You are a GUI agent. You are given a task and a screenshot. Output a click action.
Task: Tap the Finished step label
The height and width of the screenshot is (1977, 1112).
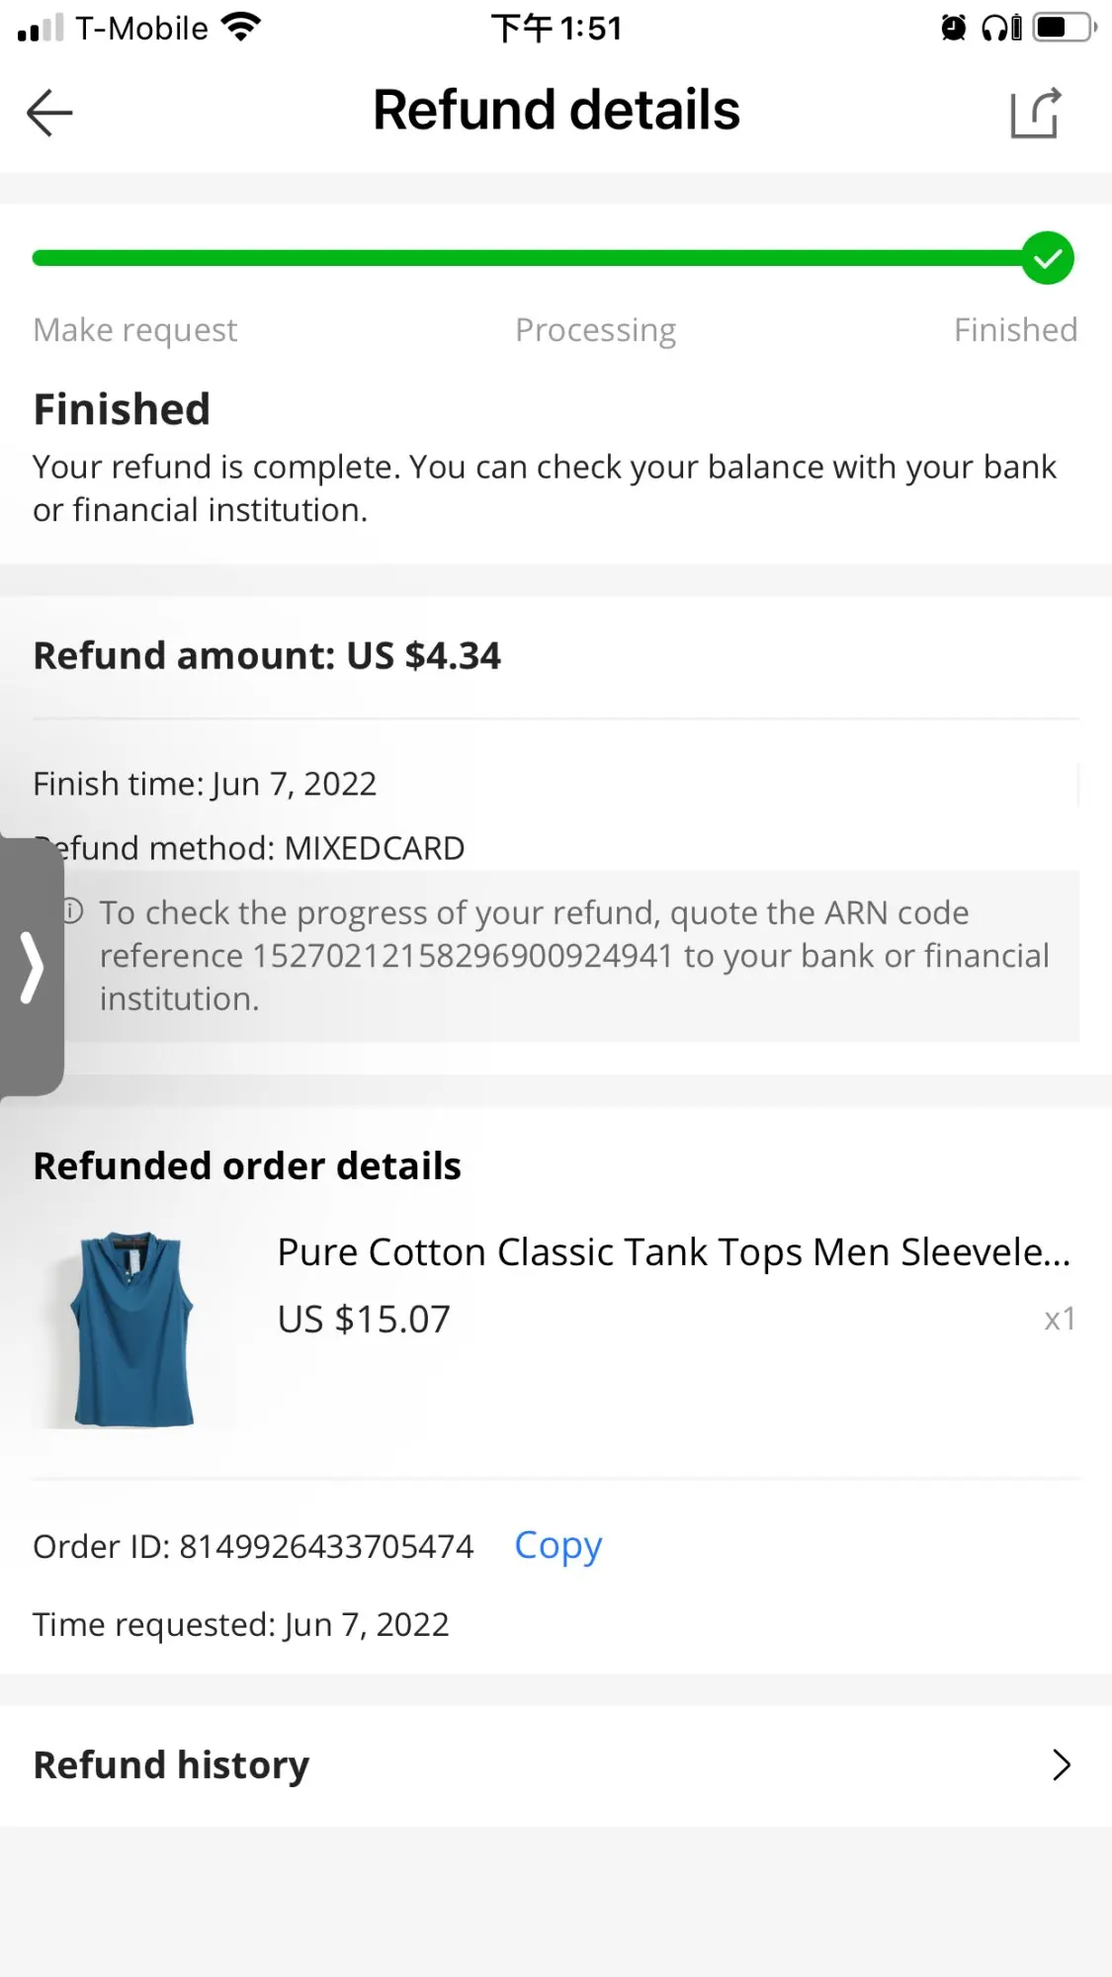click(1015, 330)
